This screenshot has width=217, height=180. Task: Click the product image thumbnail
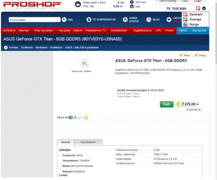(84, 64)
